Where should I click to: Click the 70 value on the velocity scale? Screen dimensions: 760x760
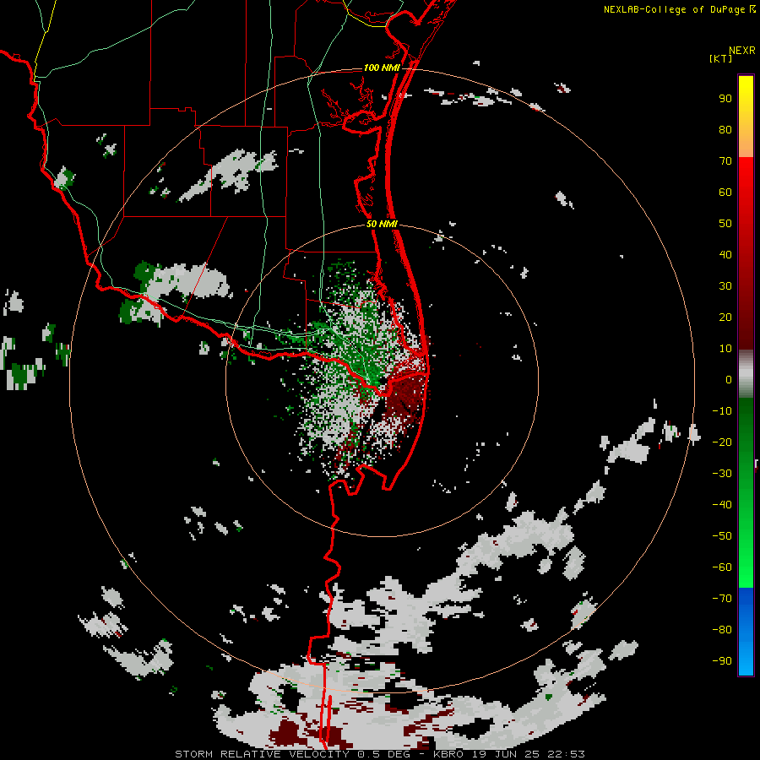[725, 161]
